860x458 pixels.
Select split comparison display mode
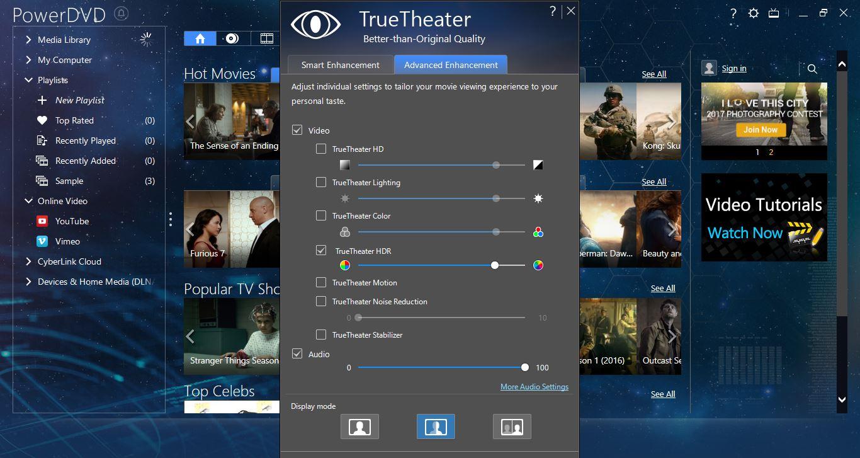[x=436, y=427]
